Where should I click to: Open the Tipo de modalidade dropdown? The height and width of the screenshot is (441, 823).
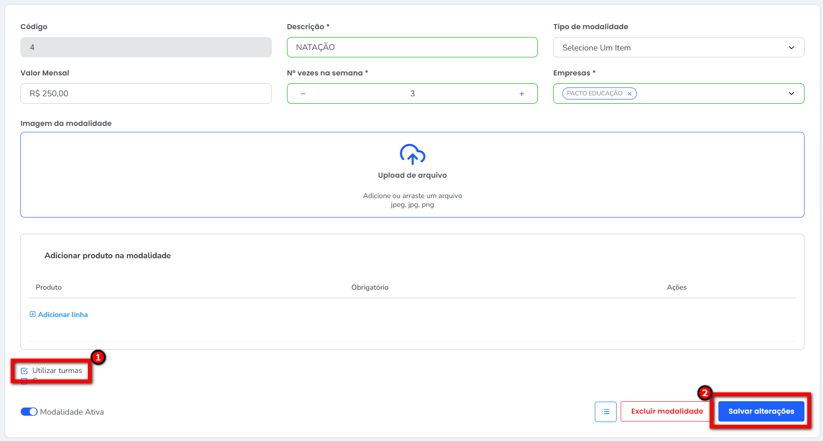click(x=678, y=48)
